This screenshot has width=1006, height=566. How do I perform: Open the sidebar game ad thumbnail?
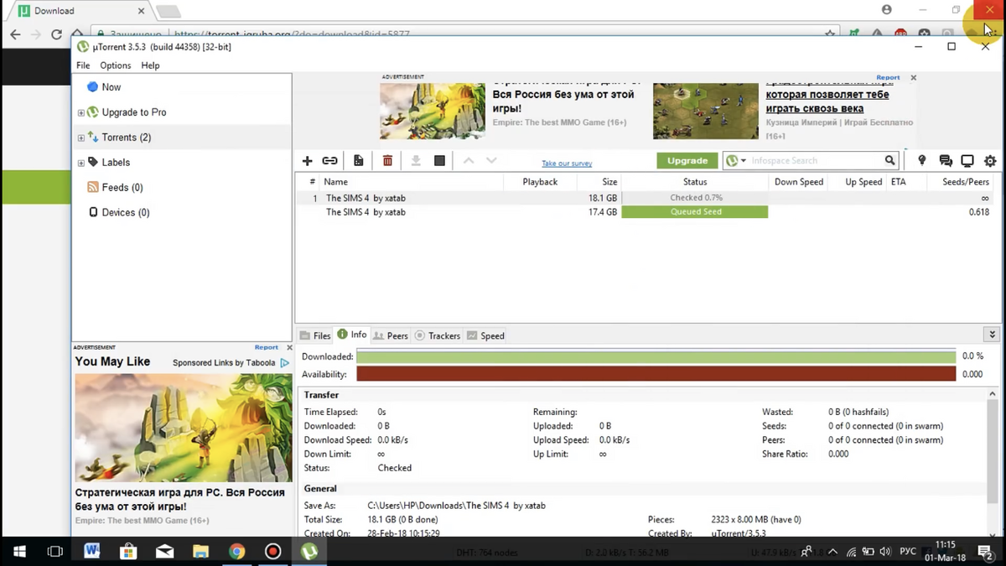click(184, 428)
